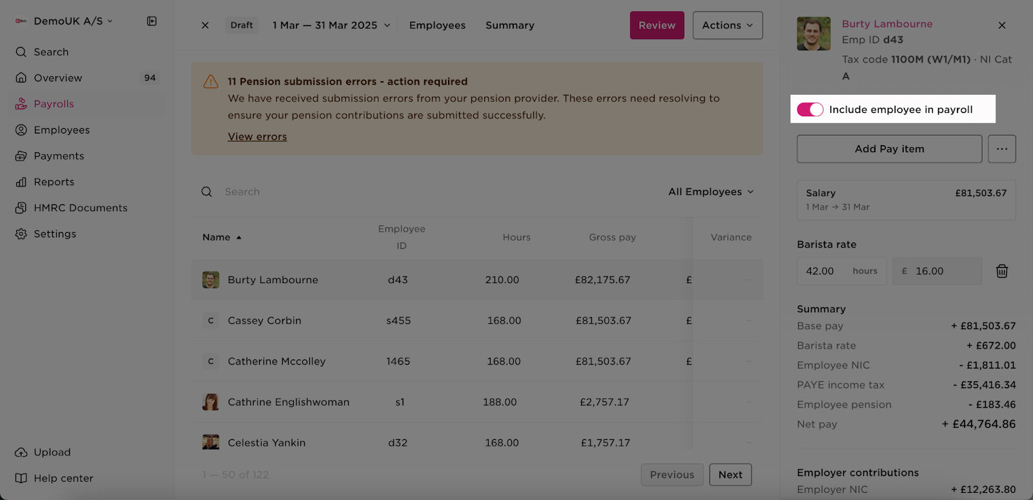This screenshot has width=1033, height=500.
Task: Open HMRC Documents in sidebar
Action: (81, 208)
